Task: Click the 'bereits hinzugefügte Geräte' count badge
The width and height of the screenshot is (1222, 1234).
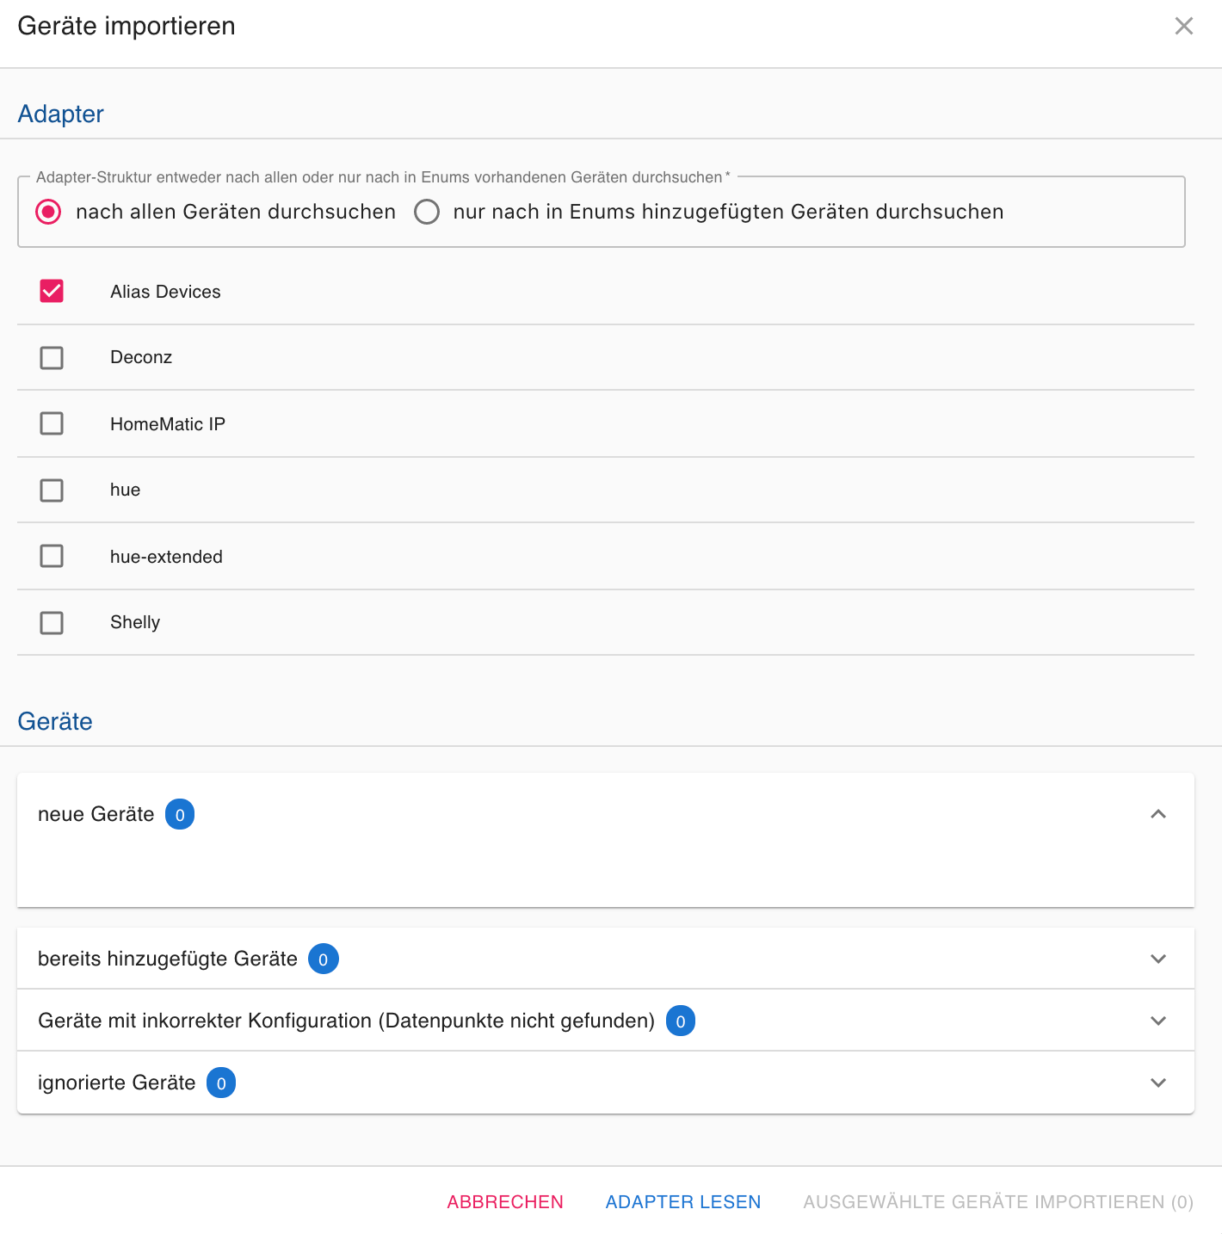Action: point(324,959)
